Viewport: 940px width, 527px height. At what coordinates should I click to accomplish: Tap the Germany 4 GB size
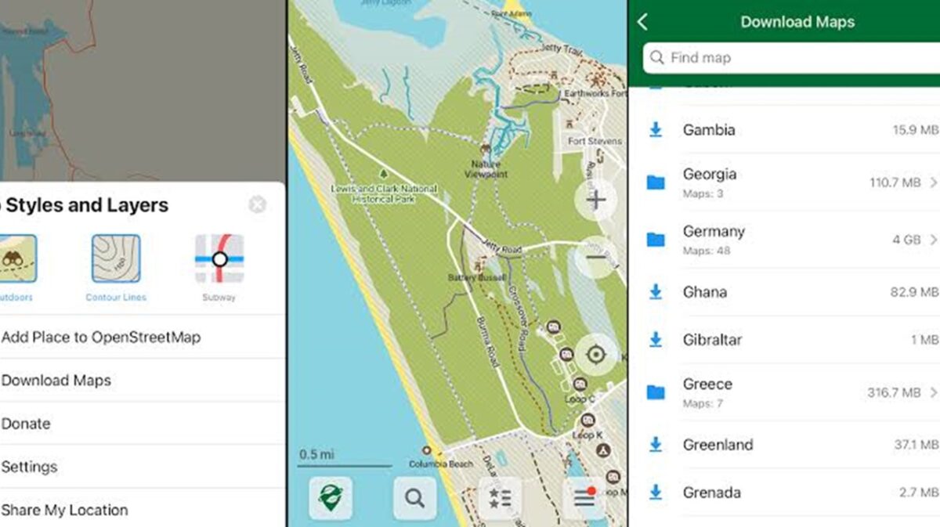pos(906,240)
